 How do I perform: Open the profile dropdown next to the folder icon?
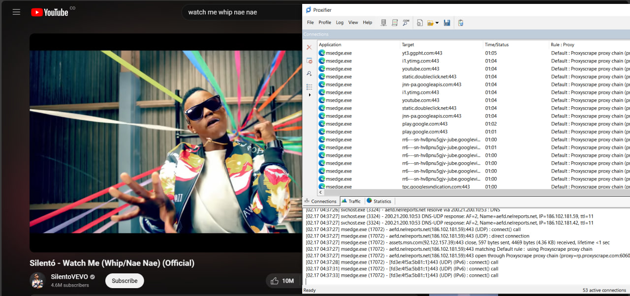(x=438, y=22)
